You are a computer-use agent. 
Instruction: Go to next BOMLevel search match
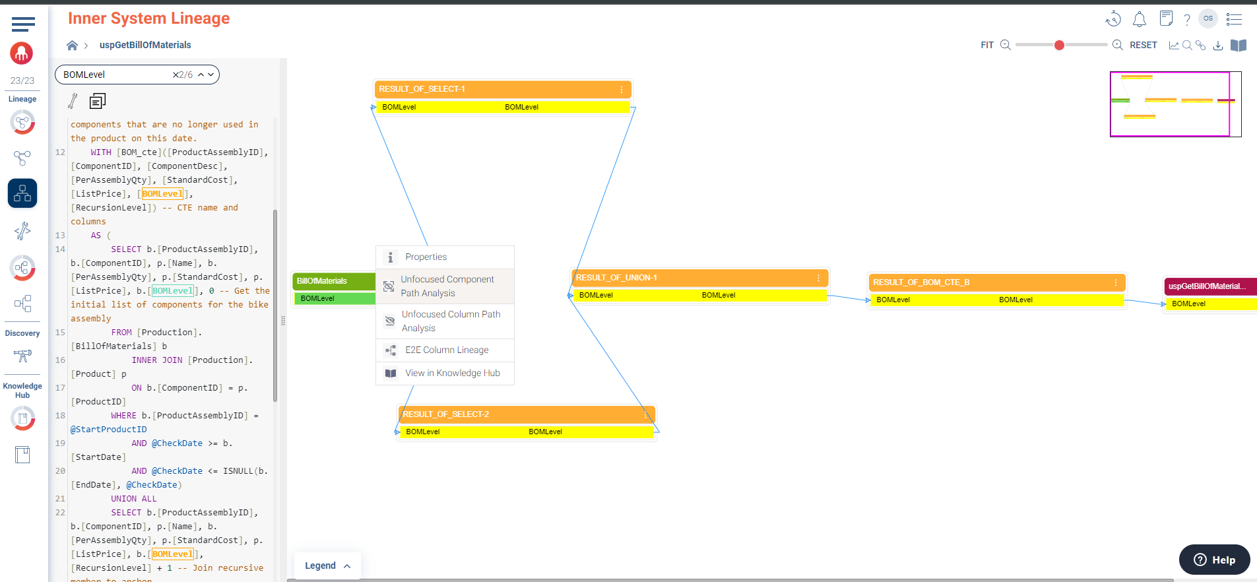(x=211, y=75)
